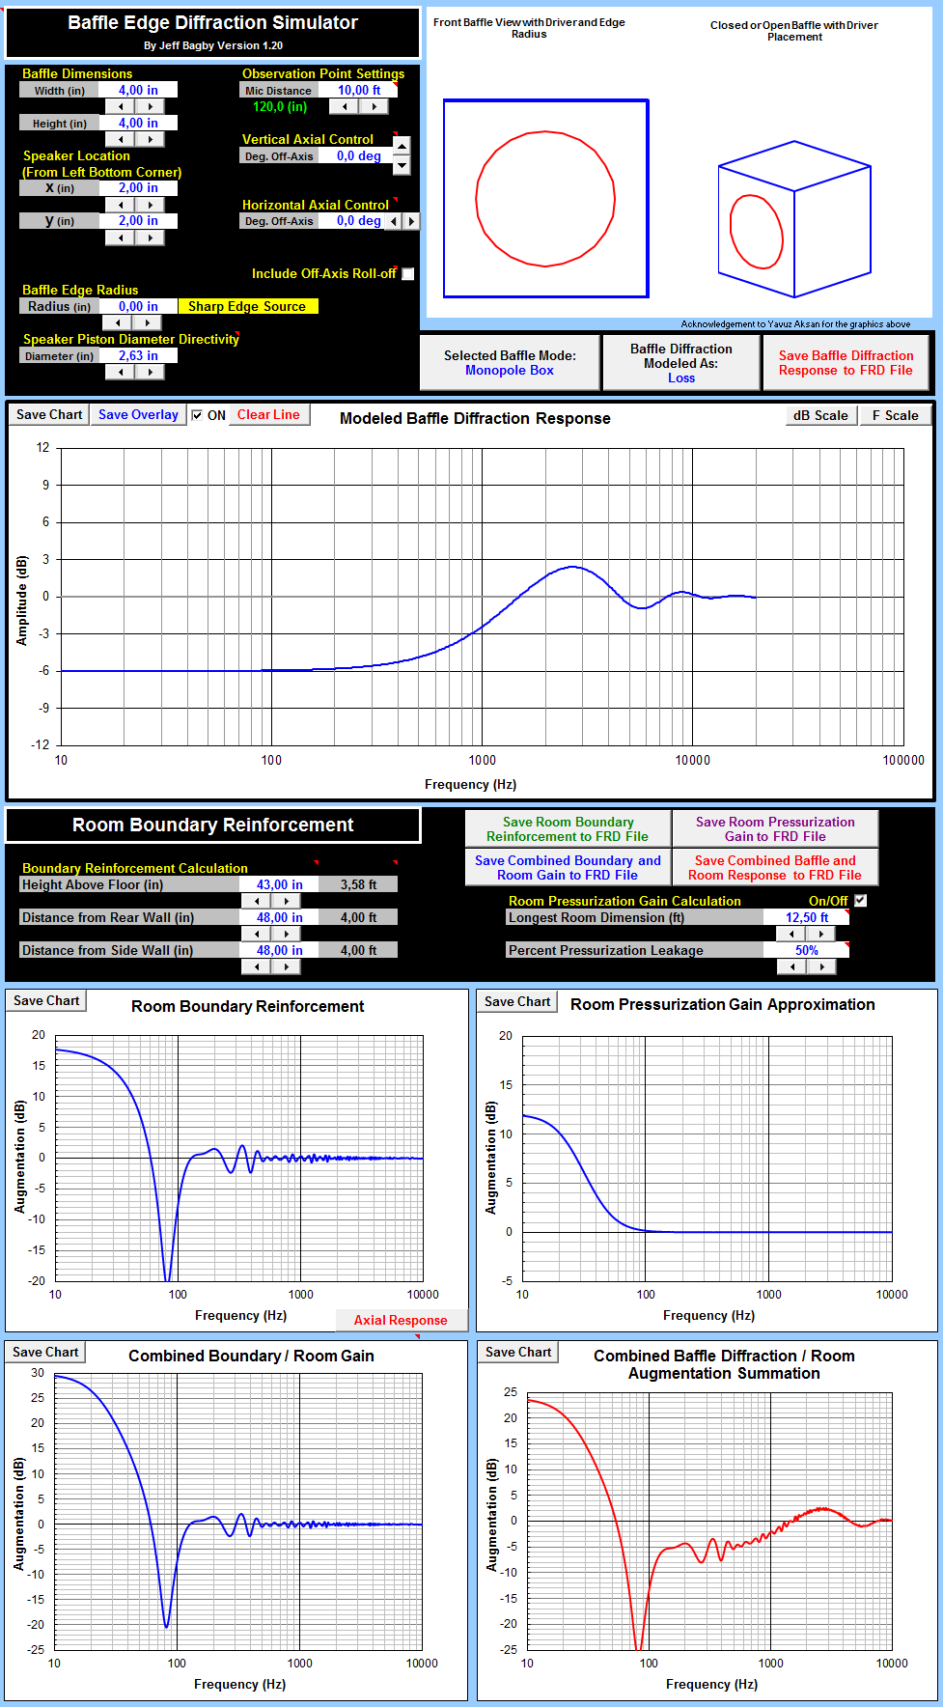Decrease Longest Room Dimension with left arrow
Screen dimensions: 943x1707
(791, 934)
